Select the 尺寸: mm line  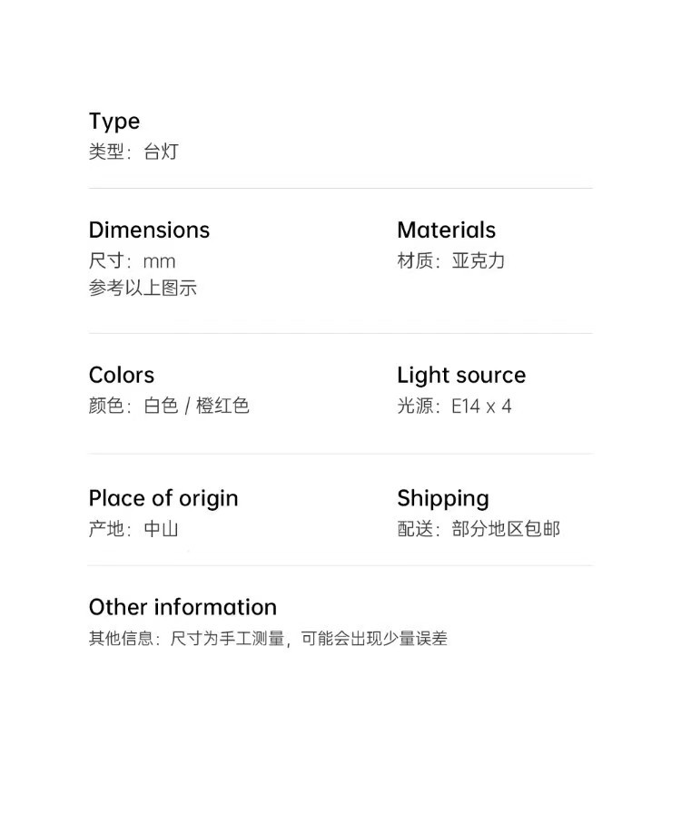click(x=132, y=261)
